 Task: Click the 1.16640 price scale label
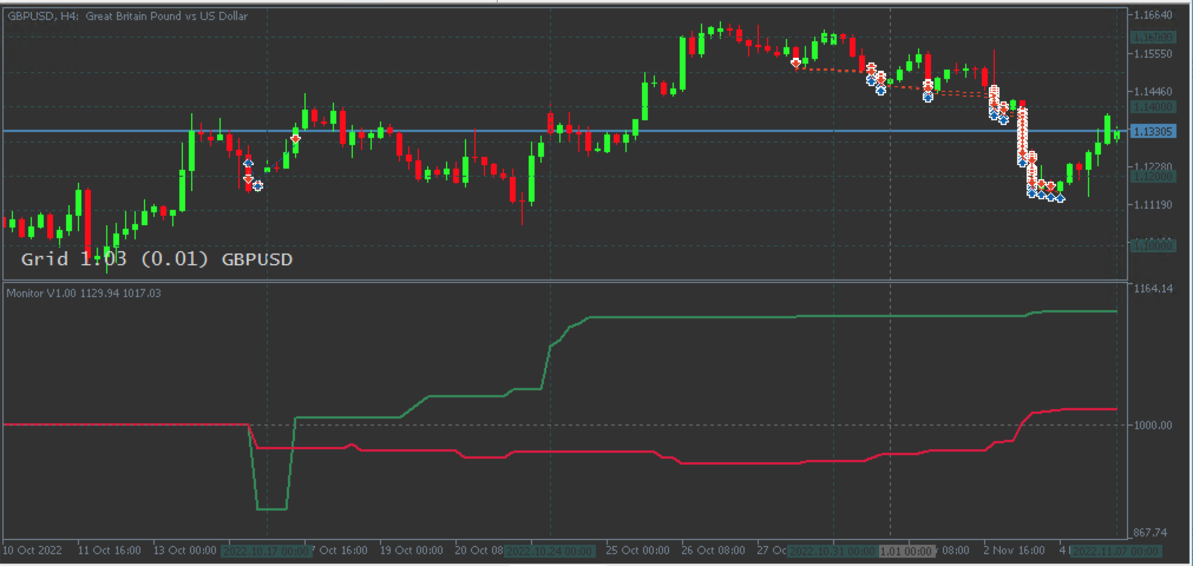tap(1153, 15)
